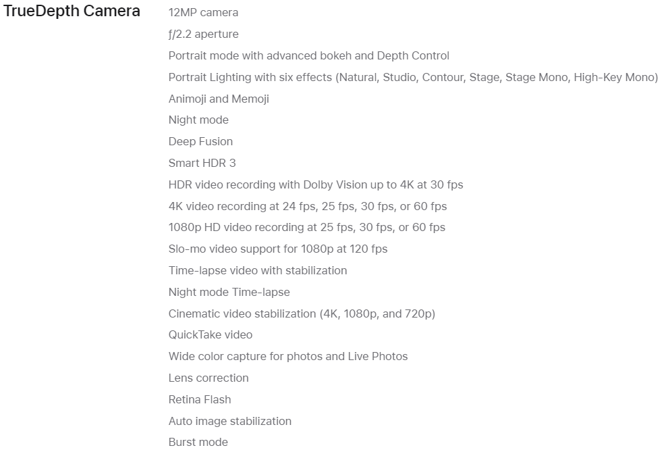The image size is (664, 452).
Task: Select the Animoji and Memoji entry
Action: [x=219, y=99]
